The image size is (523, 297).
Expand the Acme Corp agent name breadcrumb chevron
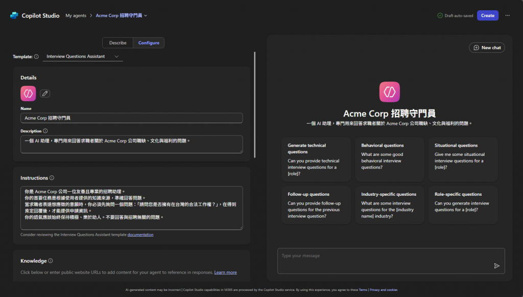pyautogui.click(x=146, y=16)
